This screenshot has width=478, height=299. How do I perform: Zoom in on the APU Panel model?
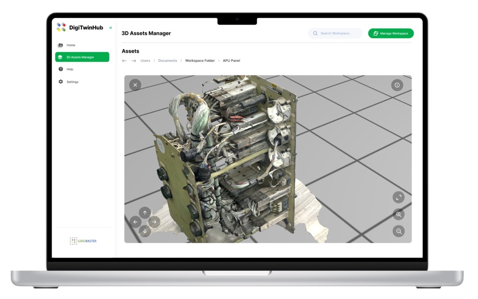(398, 214)
